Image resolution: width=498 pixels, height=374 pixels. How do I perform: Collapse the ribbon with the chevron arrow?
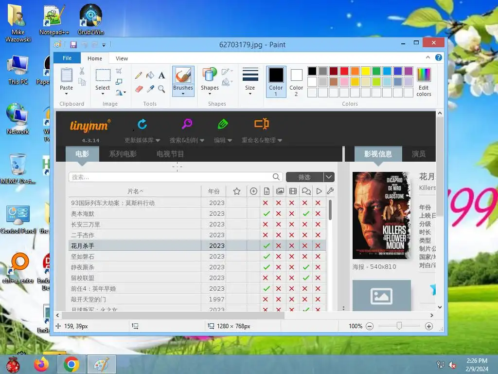(428, 57)
